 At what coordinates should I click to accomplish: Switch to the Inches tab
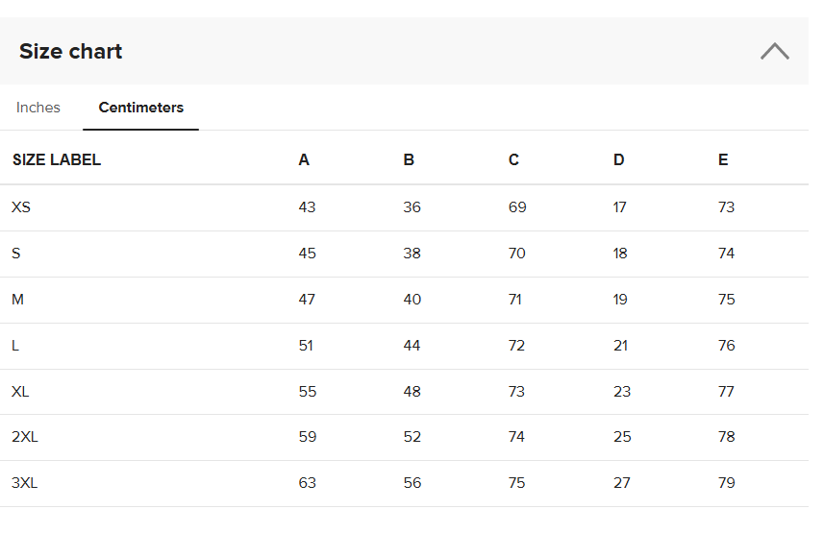[38, 108]
